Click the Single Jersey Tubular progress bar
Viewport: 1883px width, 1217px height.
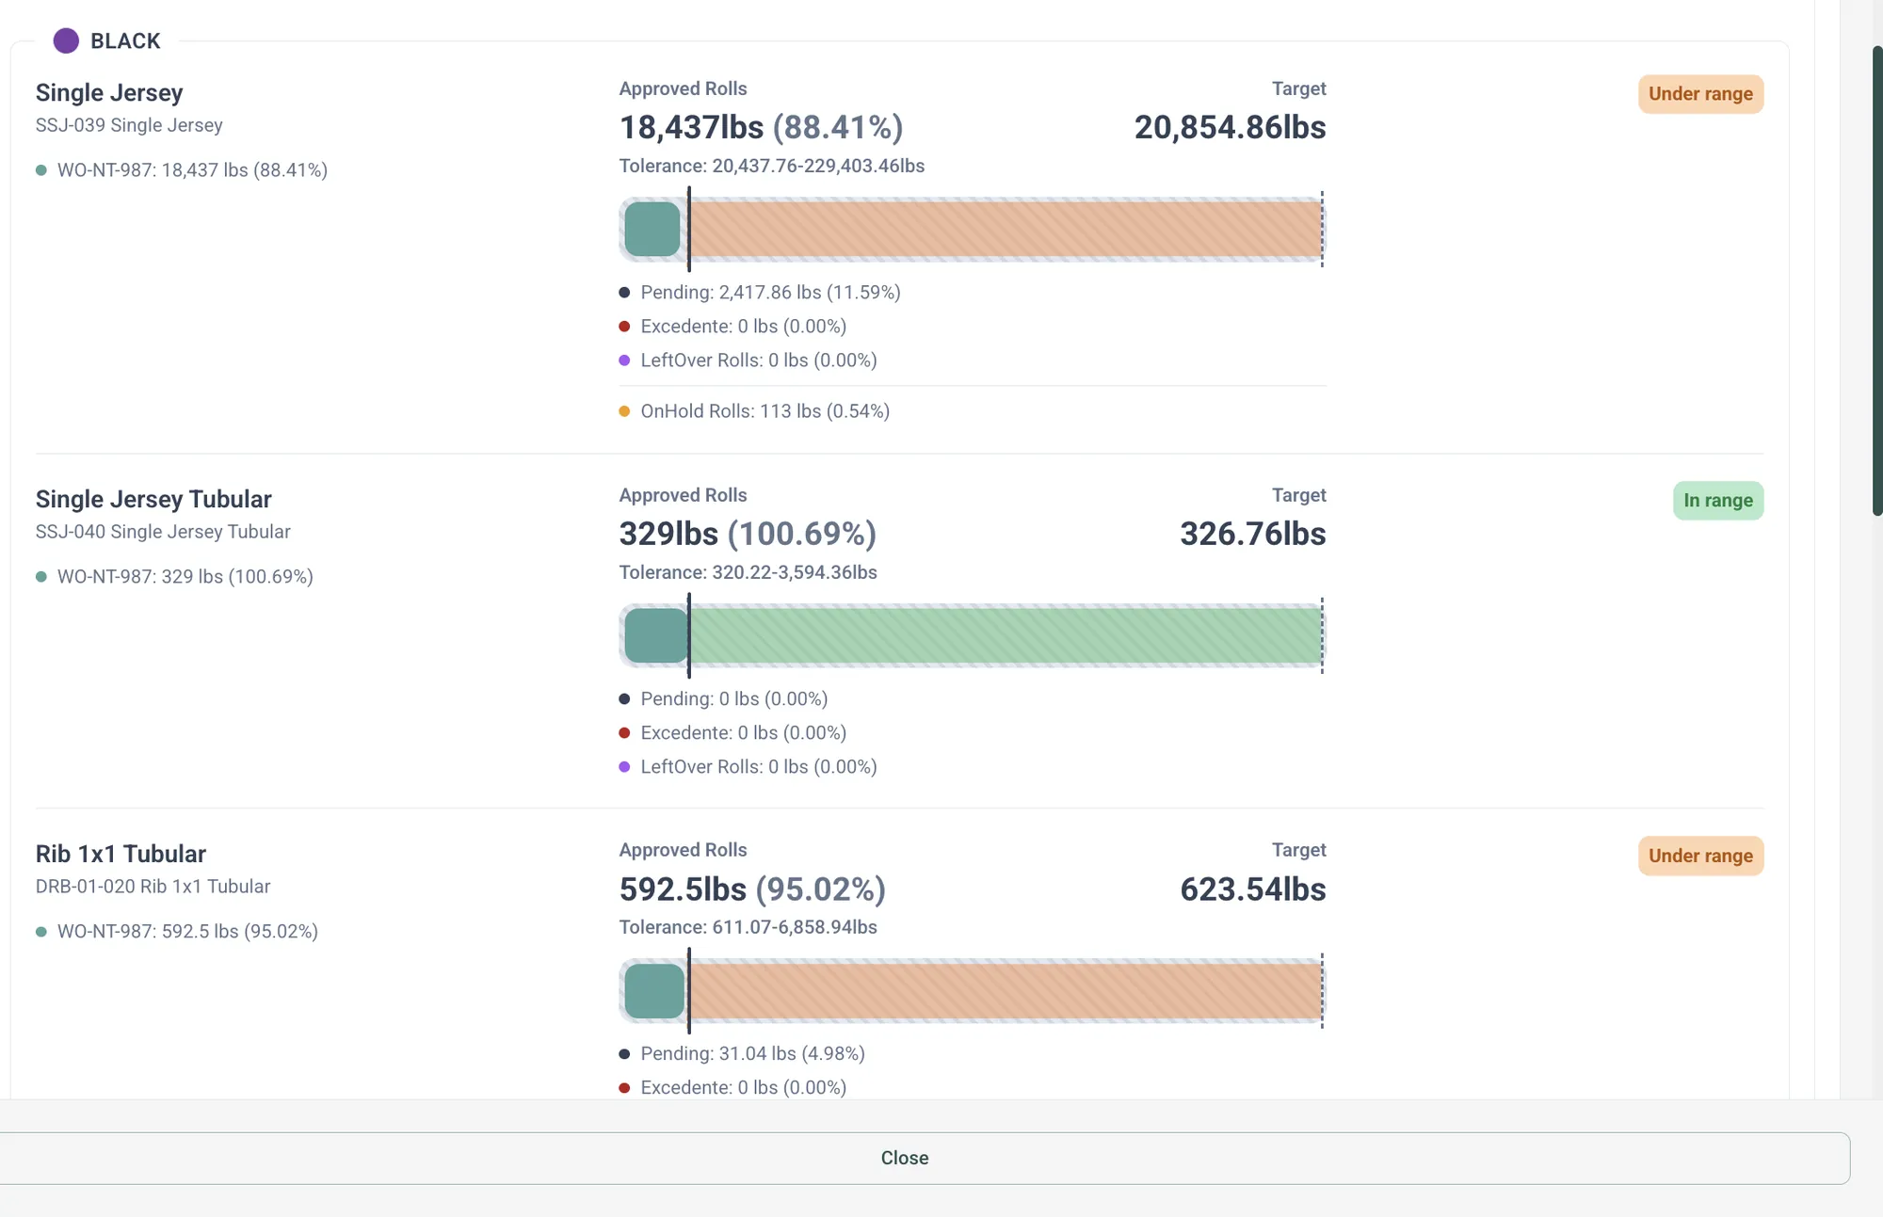point(972,635)
